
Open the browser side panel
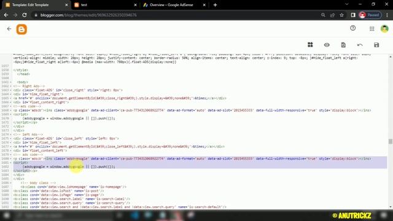point(353,15)
